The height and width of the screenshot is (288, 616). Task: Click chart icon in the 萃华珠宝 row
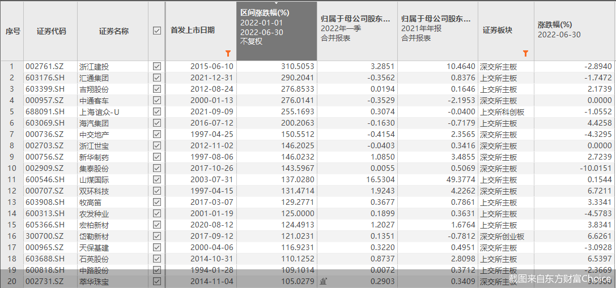(x=324, y=281)
